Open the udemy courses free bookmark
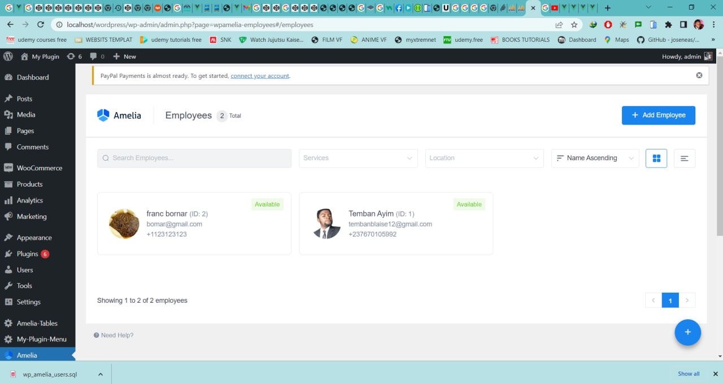Image resolution: width=723 pixels, height=384 pixels. (x=37, y=39)
